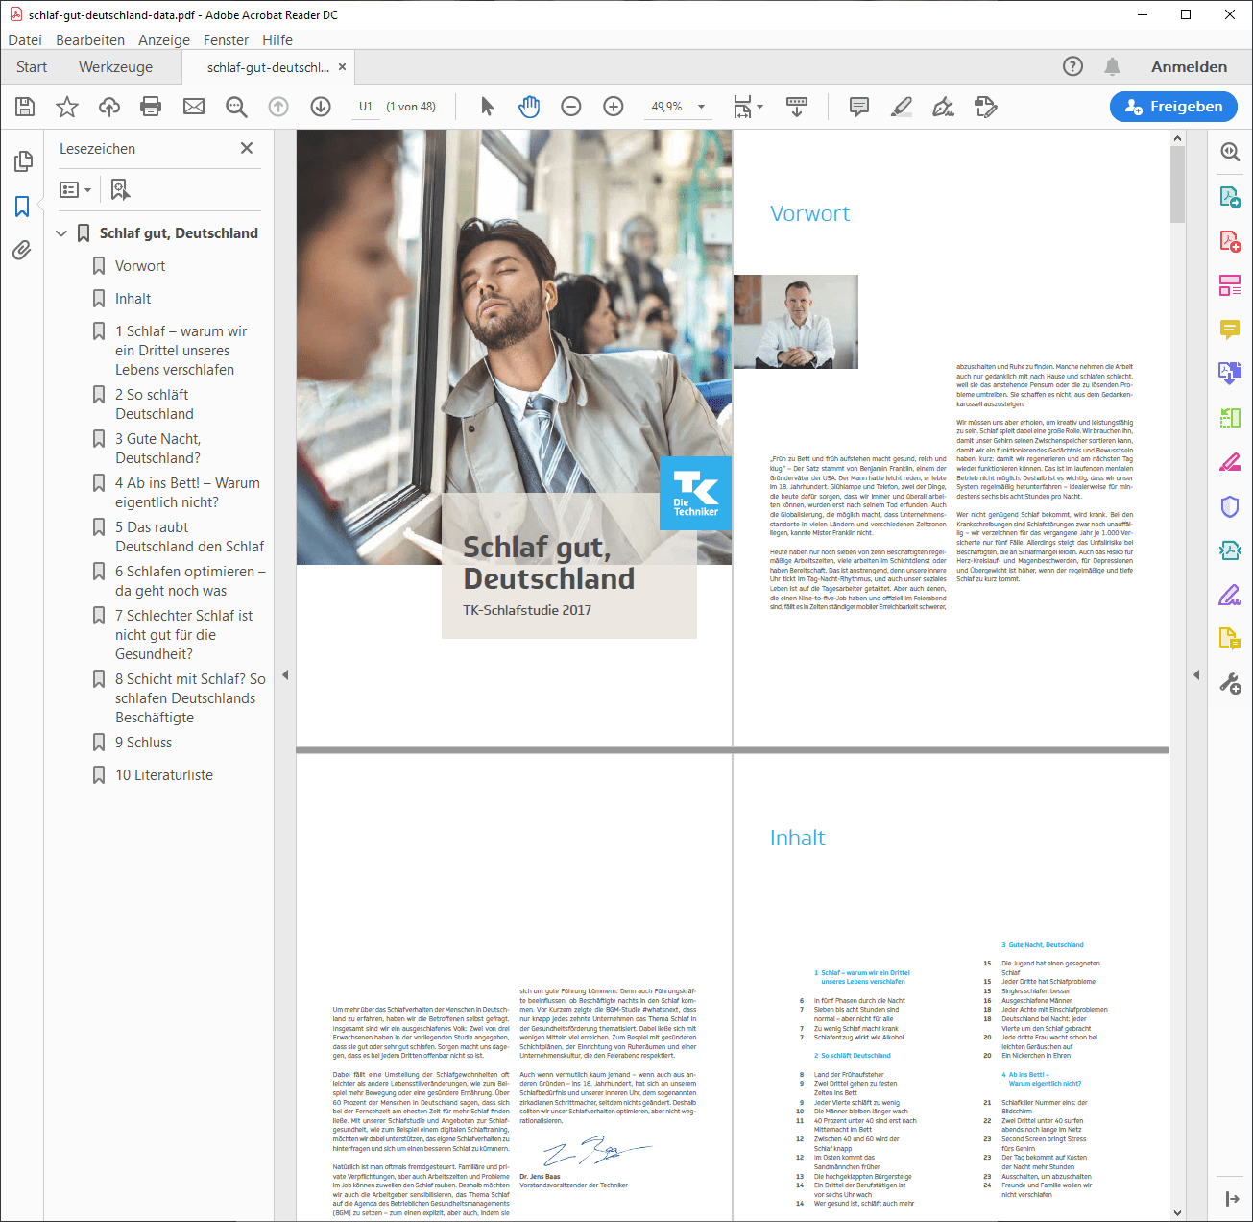Screen dimensions: 1253x1222
Task: Open bookmark 3 Gute Nacht, Deutschland?
Action: pos(158,449)
